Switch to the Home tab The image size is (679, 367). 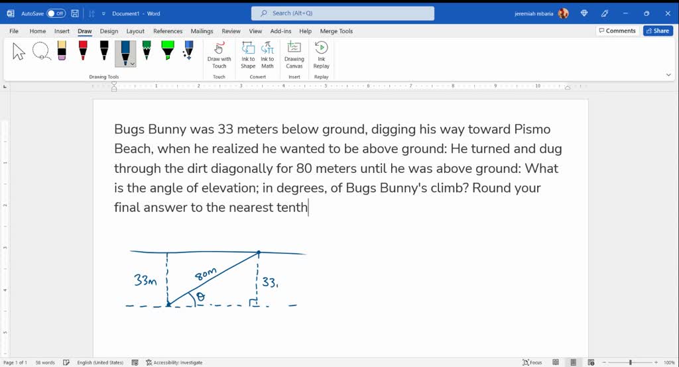[x=38, y=31]
